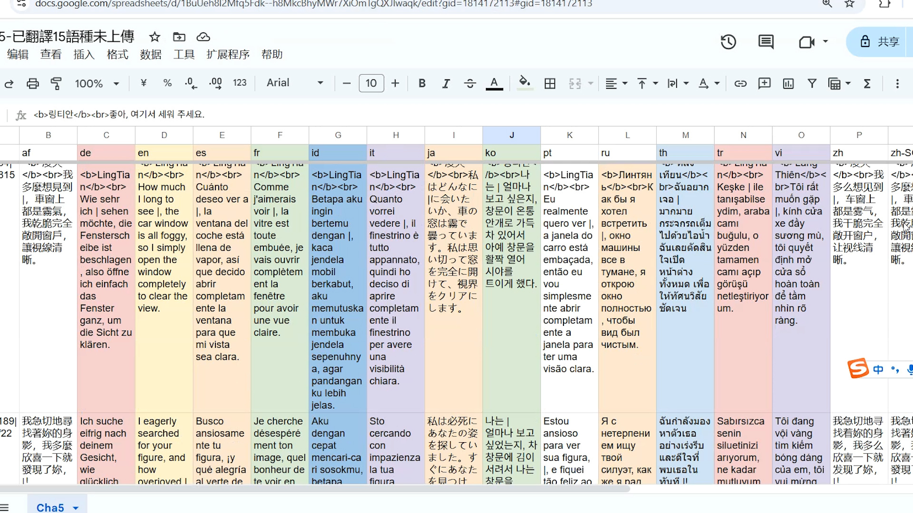The height and width of the screenshot is (513, 913).
Task: Open Cha5 sheet tab menu arrow
Action: (76, 508)
